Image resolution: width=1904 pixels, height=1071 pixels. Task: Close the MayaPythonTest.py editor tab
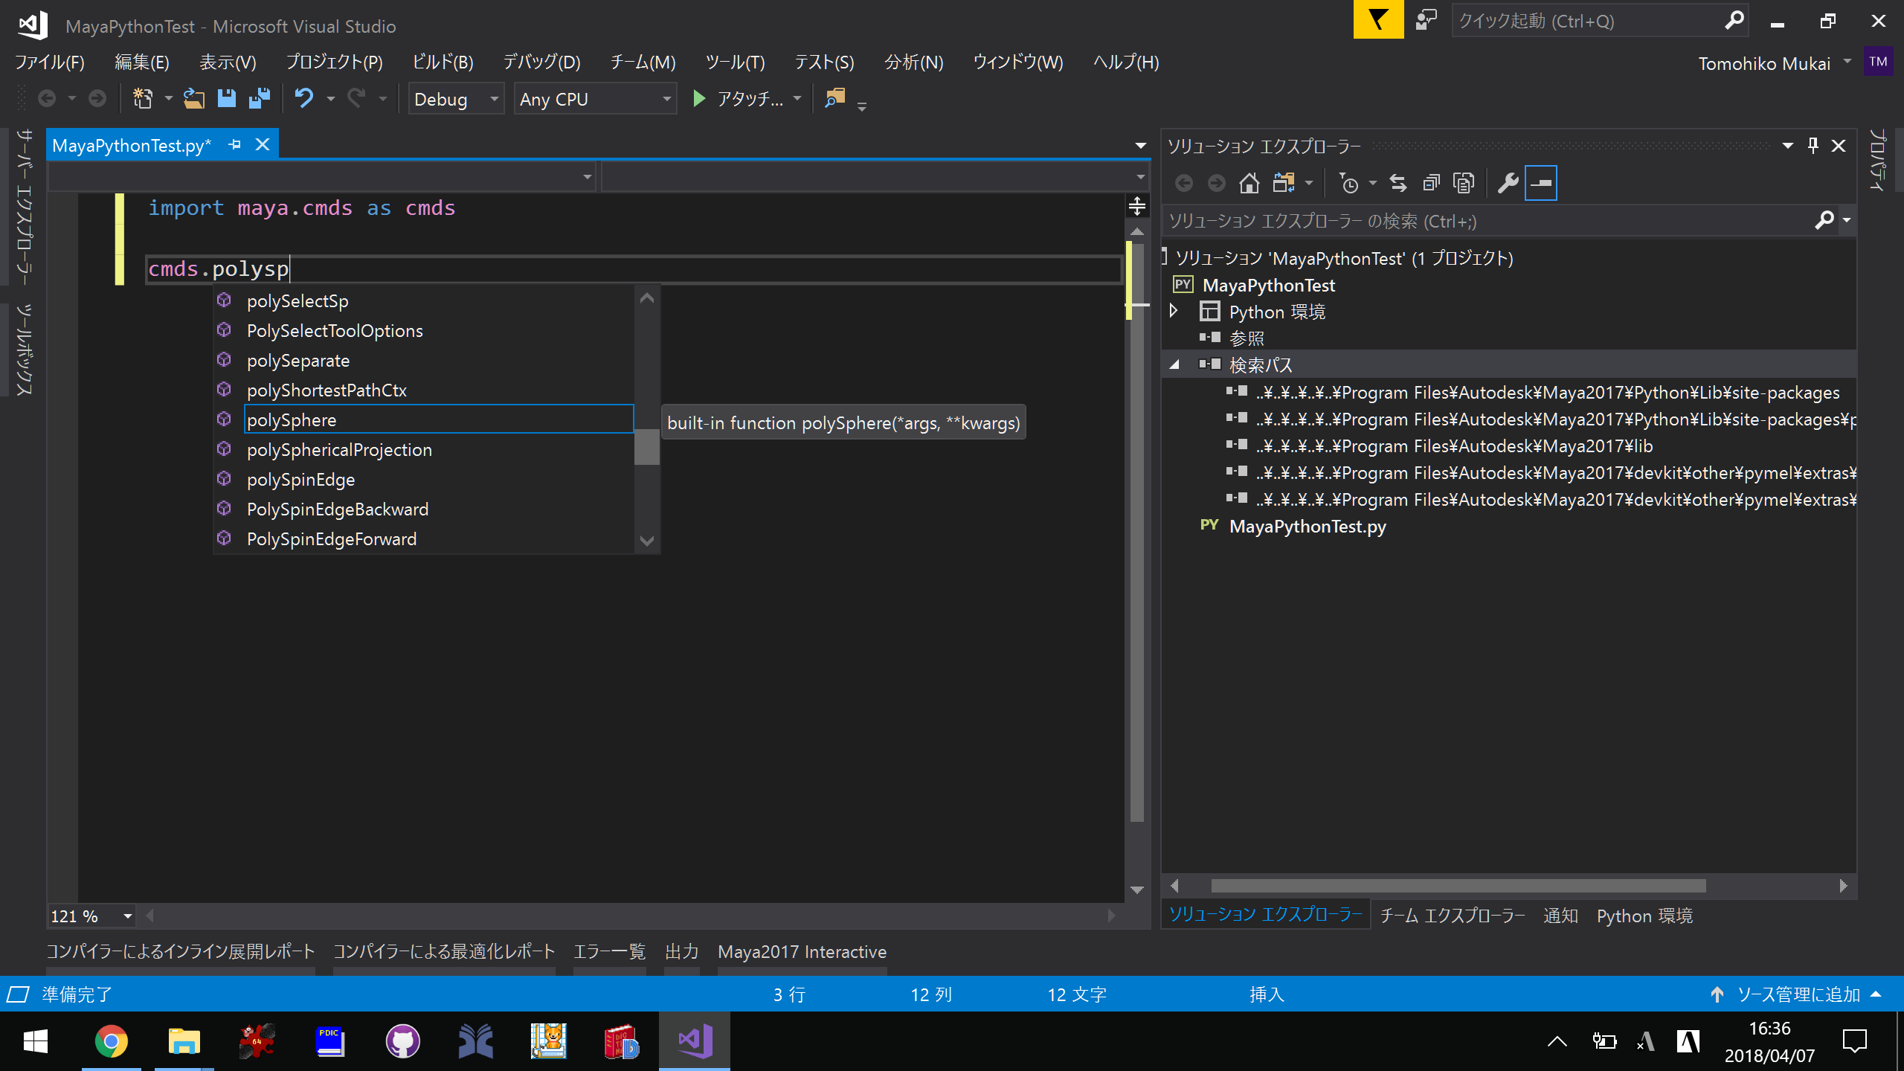click(263, 145)
